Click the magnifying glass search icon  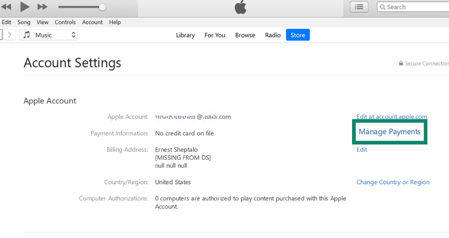tap(382, 7)
